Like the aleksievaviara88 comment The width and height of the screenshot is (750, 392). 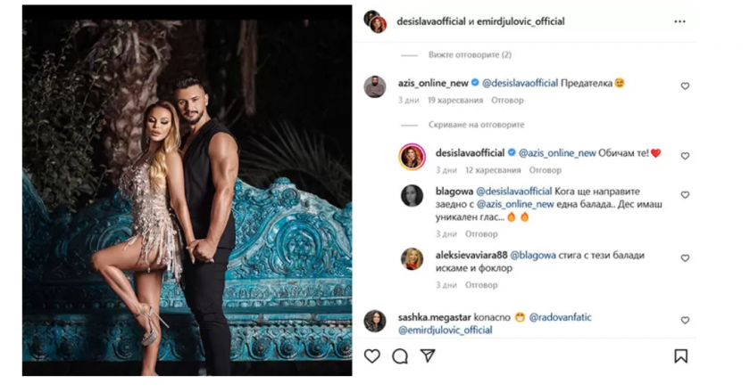tap(685, 258)
